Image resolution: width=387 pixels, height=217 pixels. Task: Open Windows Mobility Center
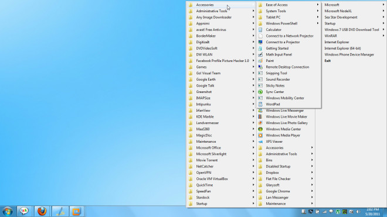[285, 98]
